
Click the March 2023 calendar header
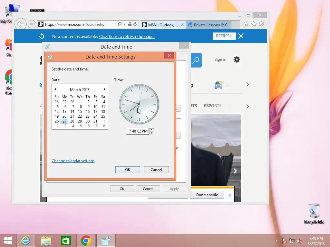(x=80, y=90)
